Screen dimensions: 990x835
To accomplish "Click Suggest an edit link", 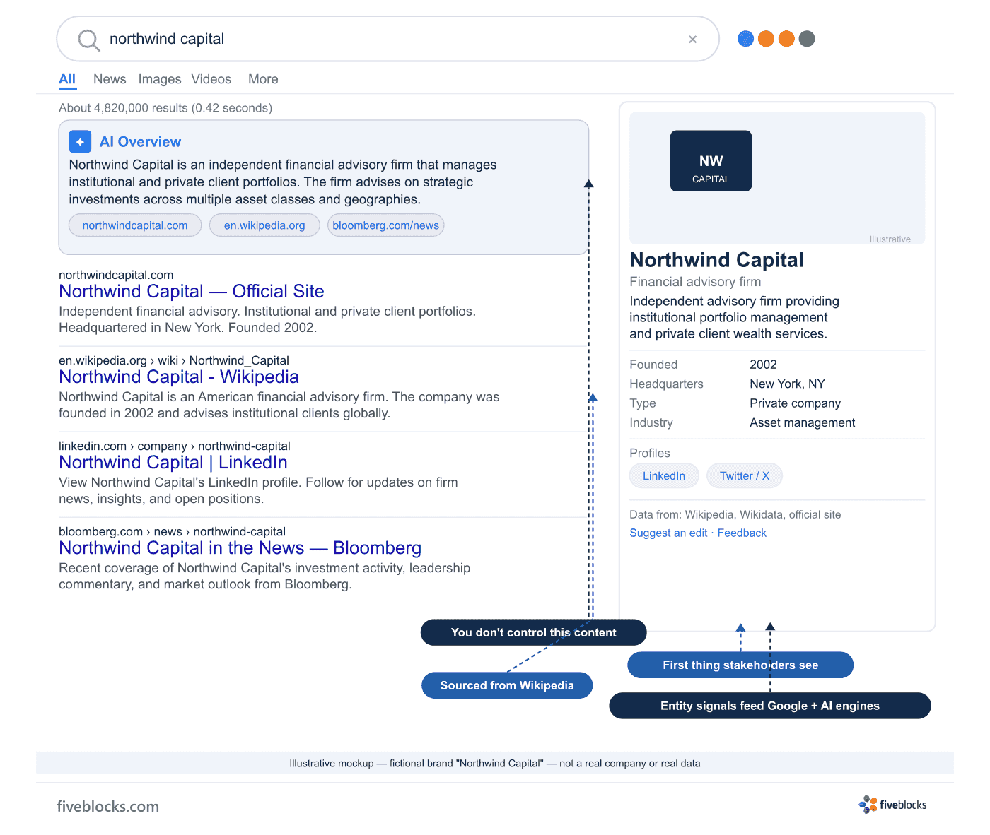I will click(x=668, y=533).
